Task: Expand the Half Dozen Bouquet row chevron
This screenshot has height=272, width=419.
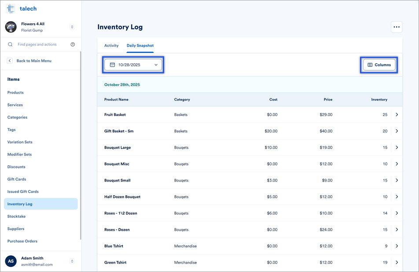Action: [397, 197]
